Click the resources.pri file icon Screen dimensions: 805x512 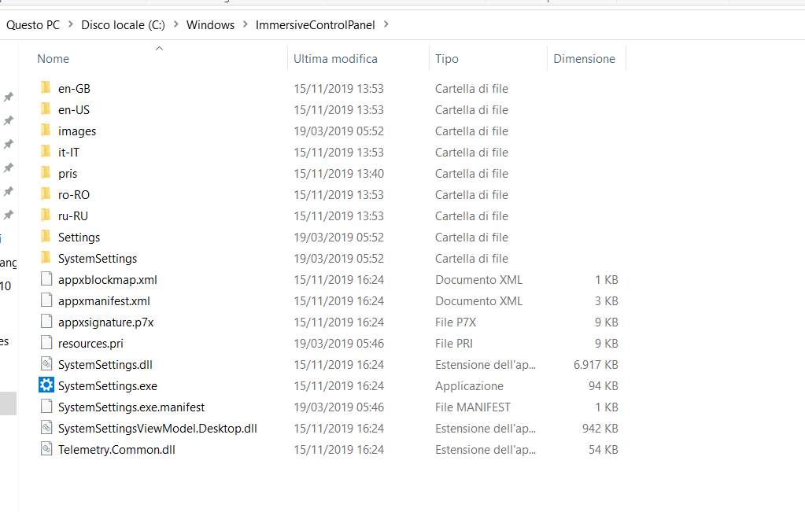pyautogui.click(x=46, y=343)
